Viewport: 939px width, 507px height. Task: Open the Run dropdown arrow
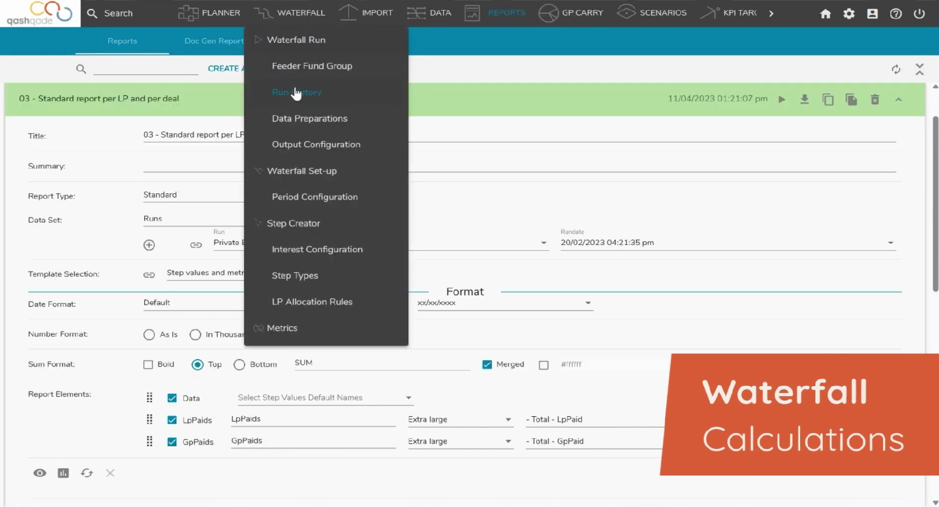[543, 243]
